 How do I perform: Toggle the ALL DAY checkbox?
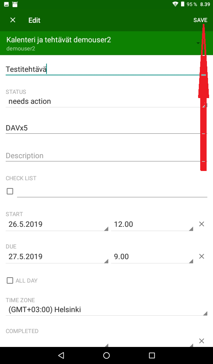point(10,281)
